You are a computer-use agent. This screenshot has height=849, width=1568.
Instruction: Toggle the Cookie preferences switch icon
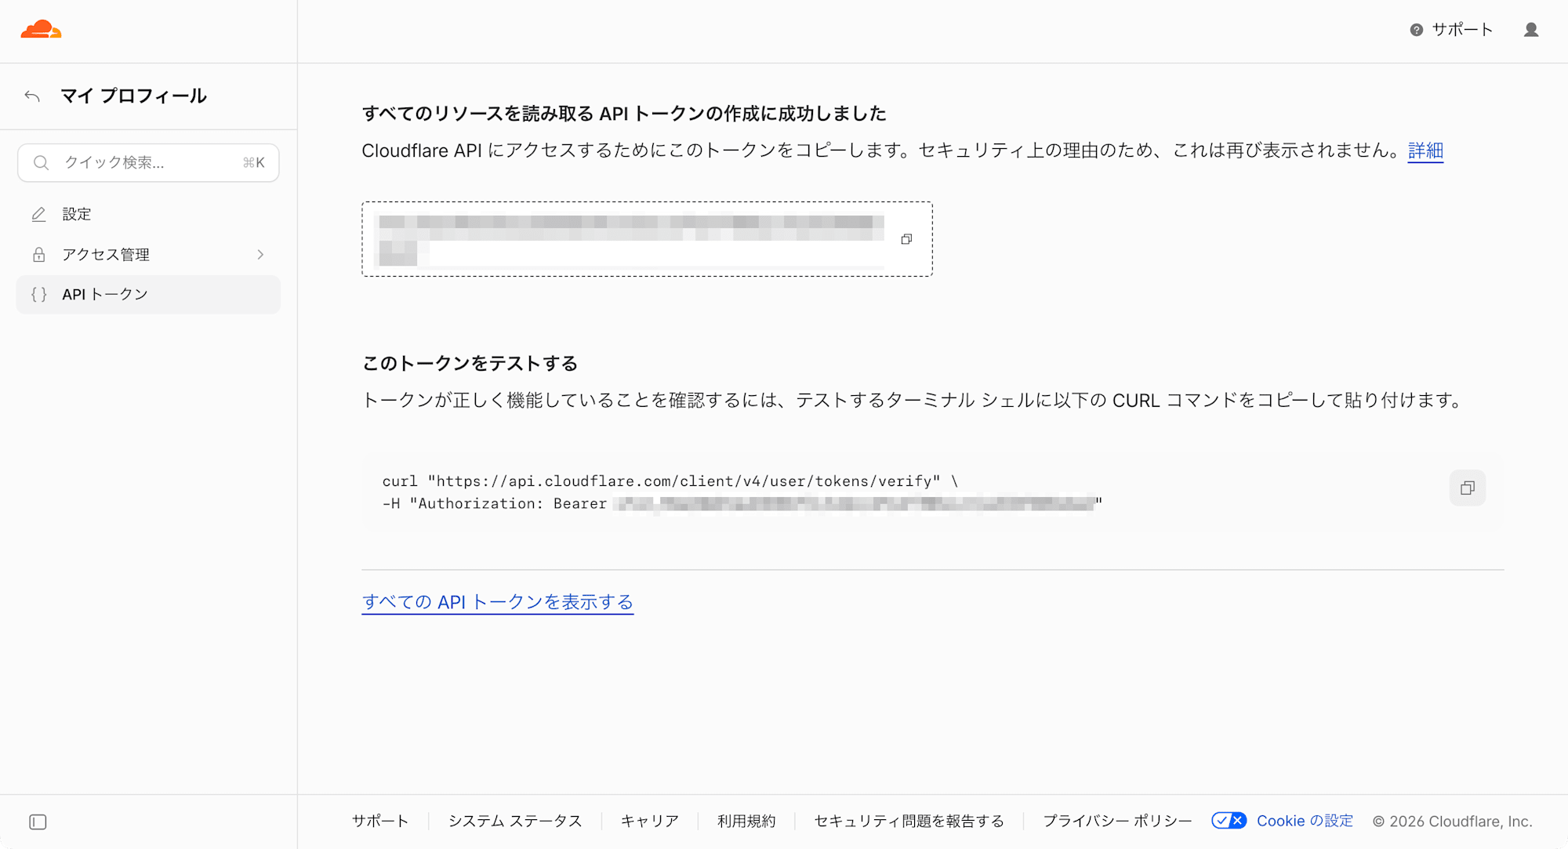(x=1229, y=821)
